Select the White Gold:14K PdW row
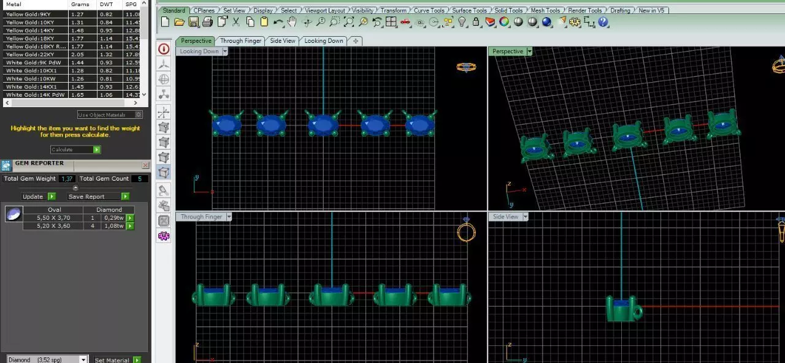This screenshot has height=363, width=785. (71, 95)
